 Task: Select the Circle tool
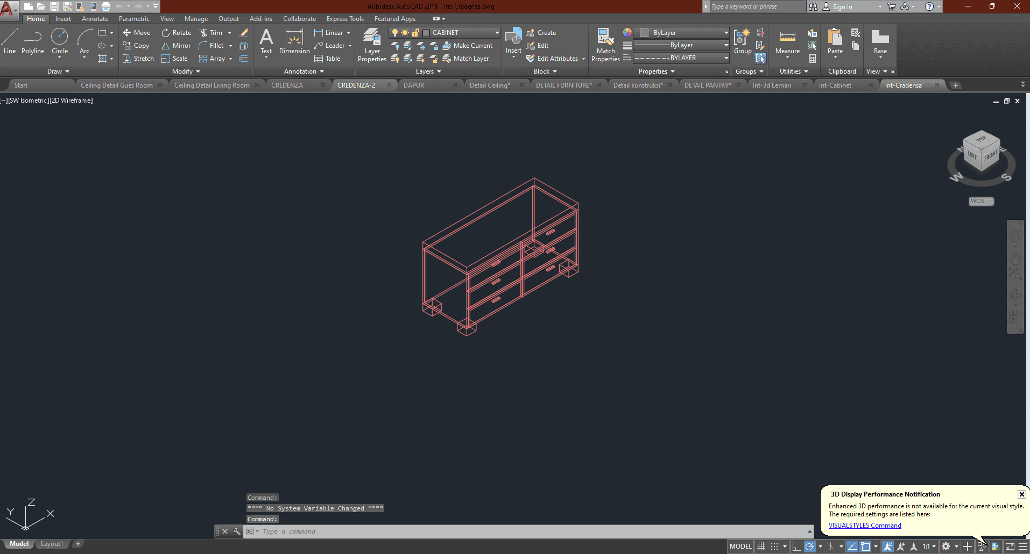[x=59, y=41]
